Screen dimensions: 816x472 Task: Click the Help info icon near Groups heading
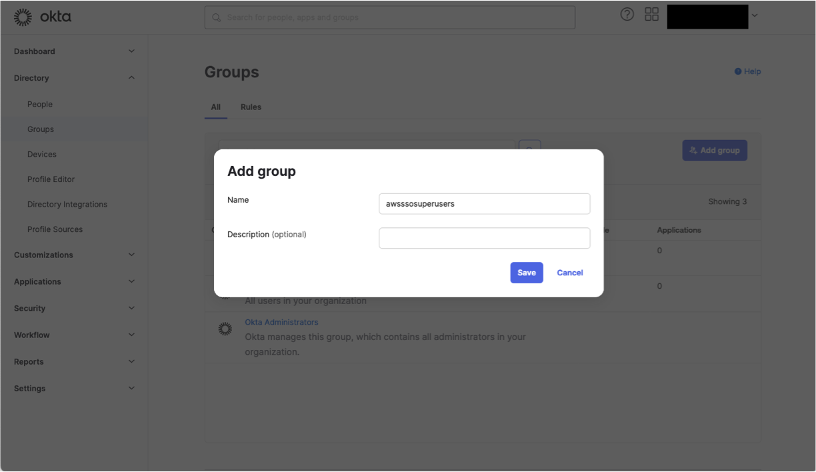tap(737, 71)
